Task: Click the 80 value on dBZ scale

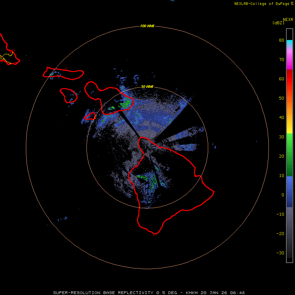Action: click(x=282, y=40)
